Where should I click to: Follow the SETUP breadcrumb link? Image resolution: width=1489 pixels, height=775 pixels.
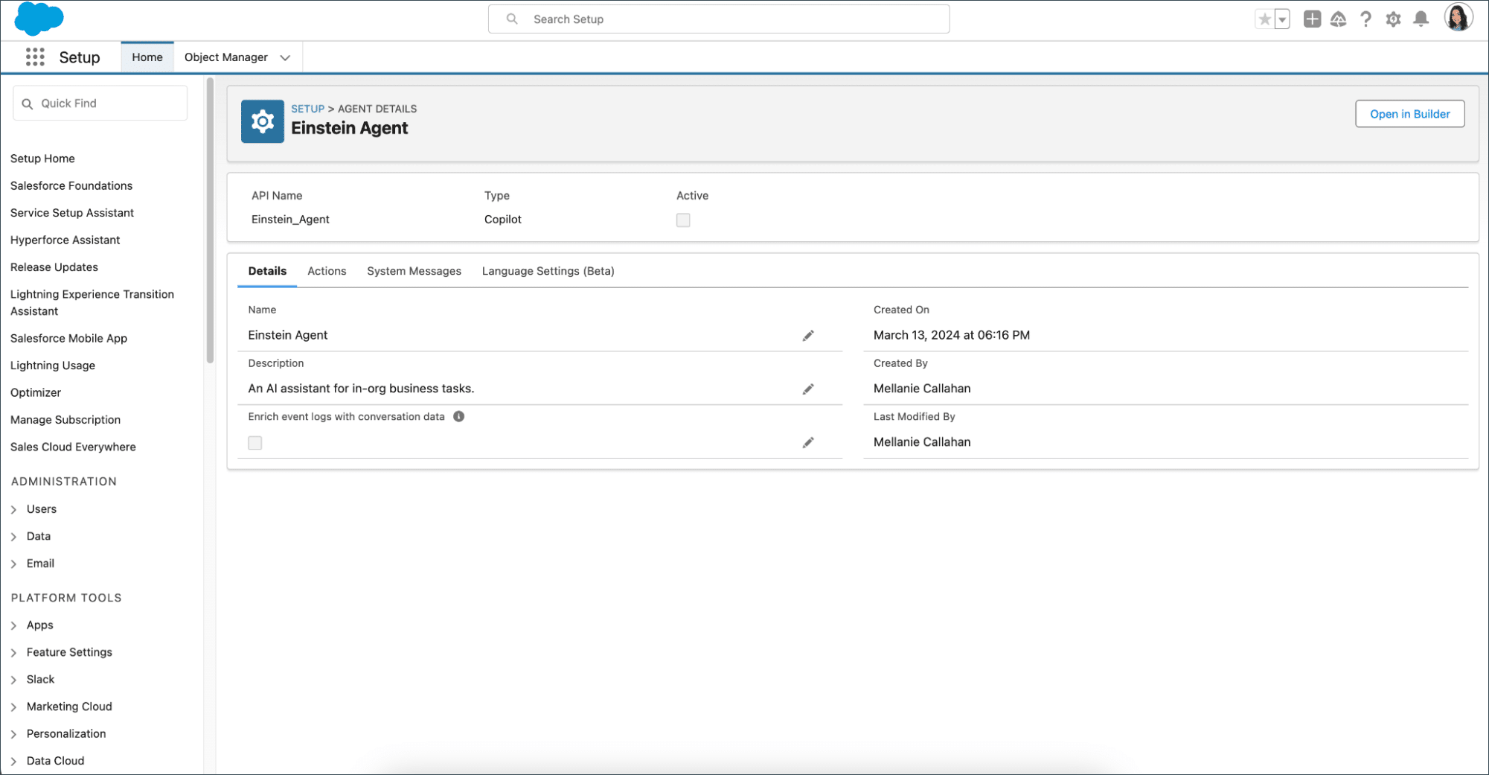coord(307,109)
